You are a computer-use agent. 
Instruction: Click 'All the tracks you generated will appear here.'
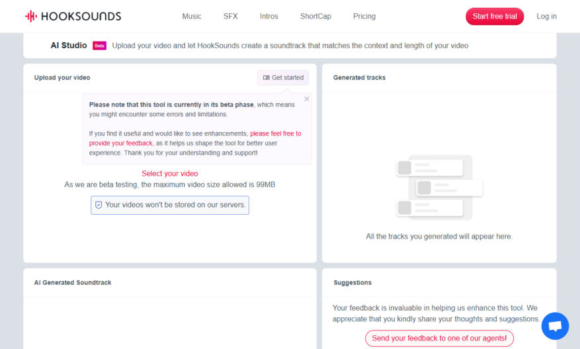coord(439,236)
